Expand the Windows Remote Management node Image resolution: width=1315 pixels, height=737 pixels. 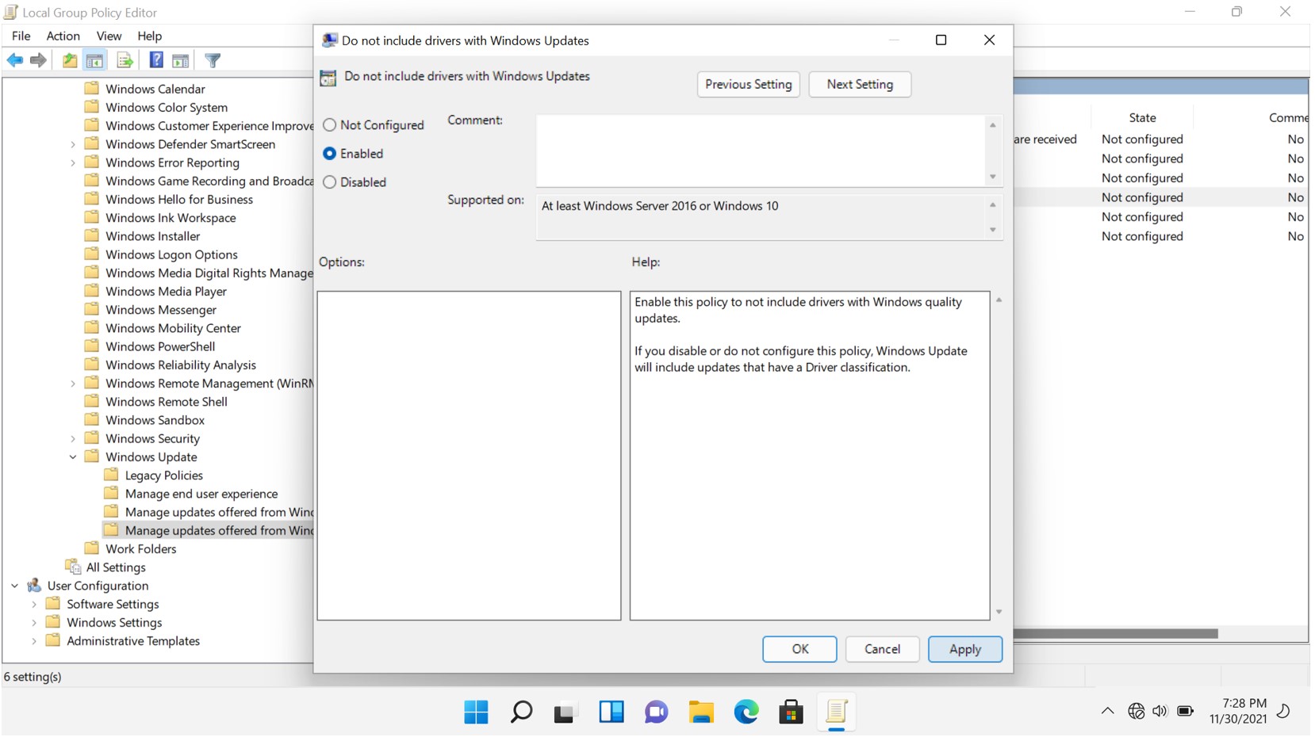[73, 384]
